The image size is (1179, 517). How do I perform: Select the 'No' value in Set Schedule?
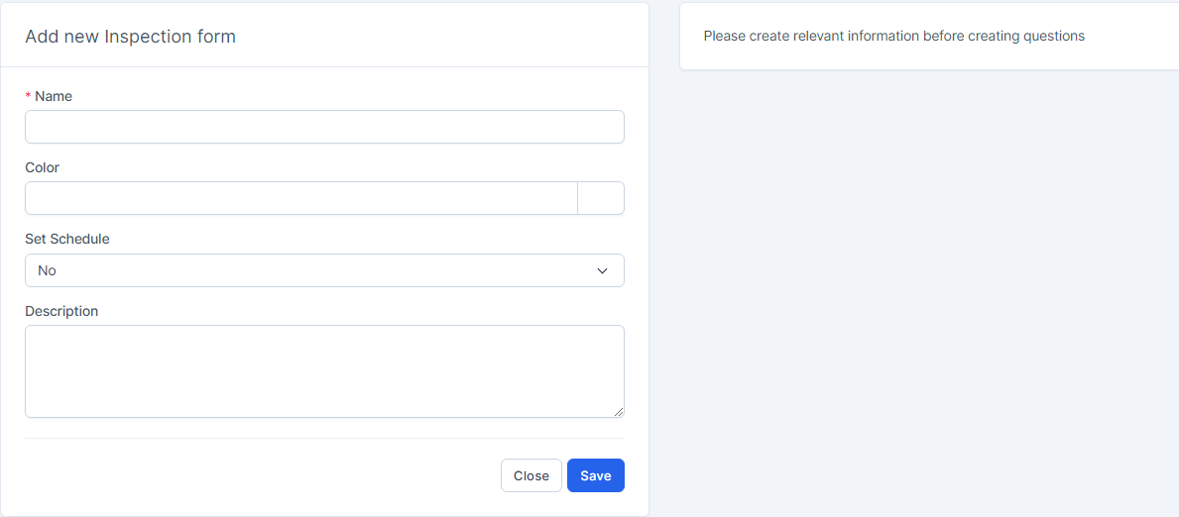(x=47, y=270)
